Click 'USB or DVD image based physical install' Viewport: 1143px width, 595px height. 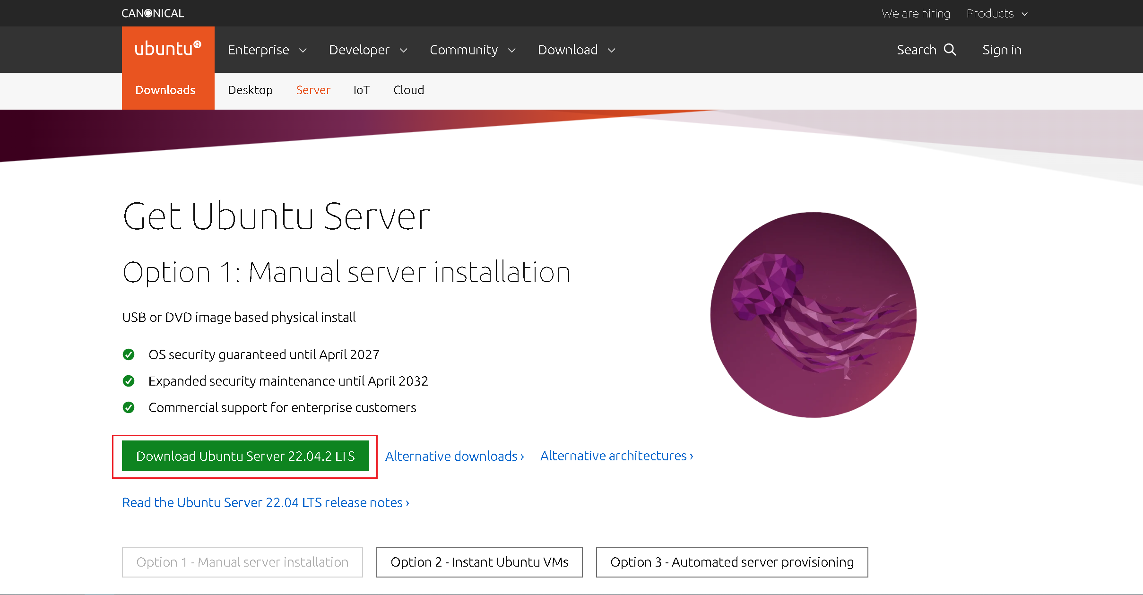tap(239, 317)
